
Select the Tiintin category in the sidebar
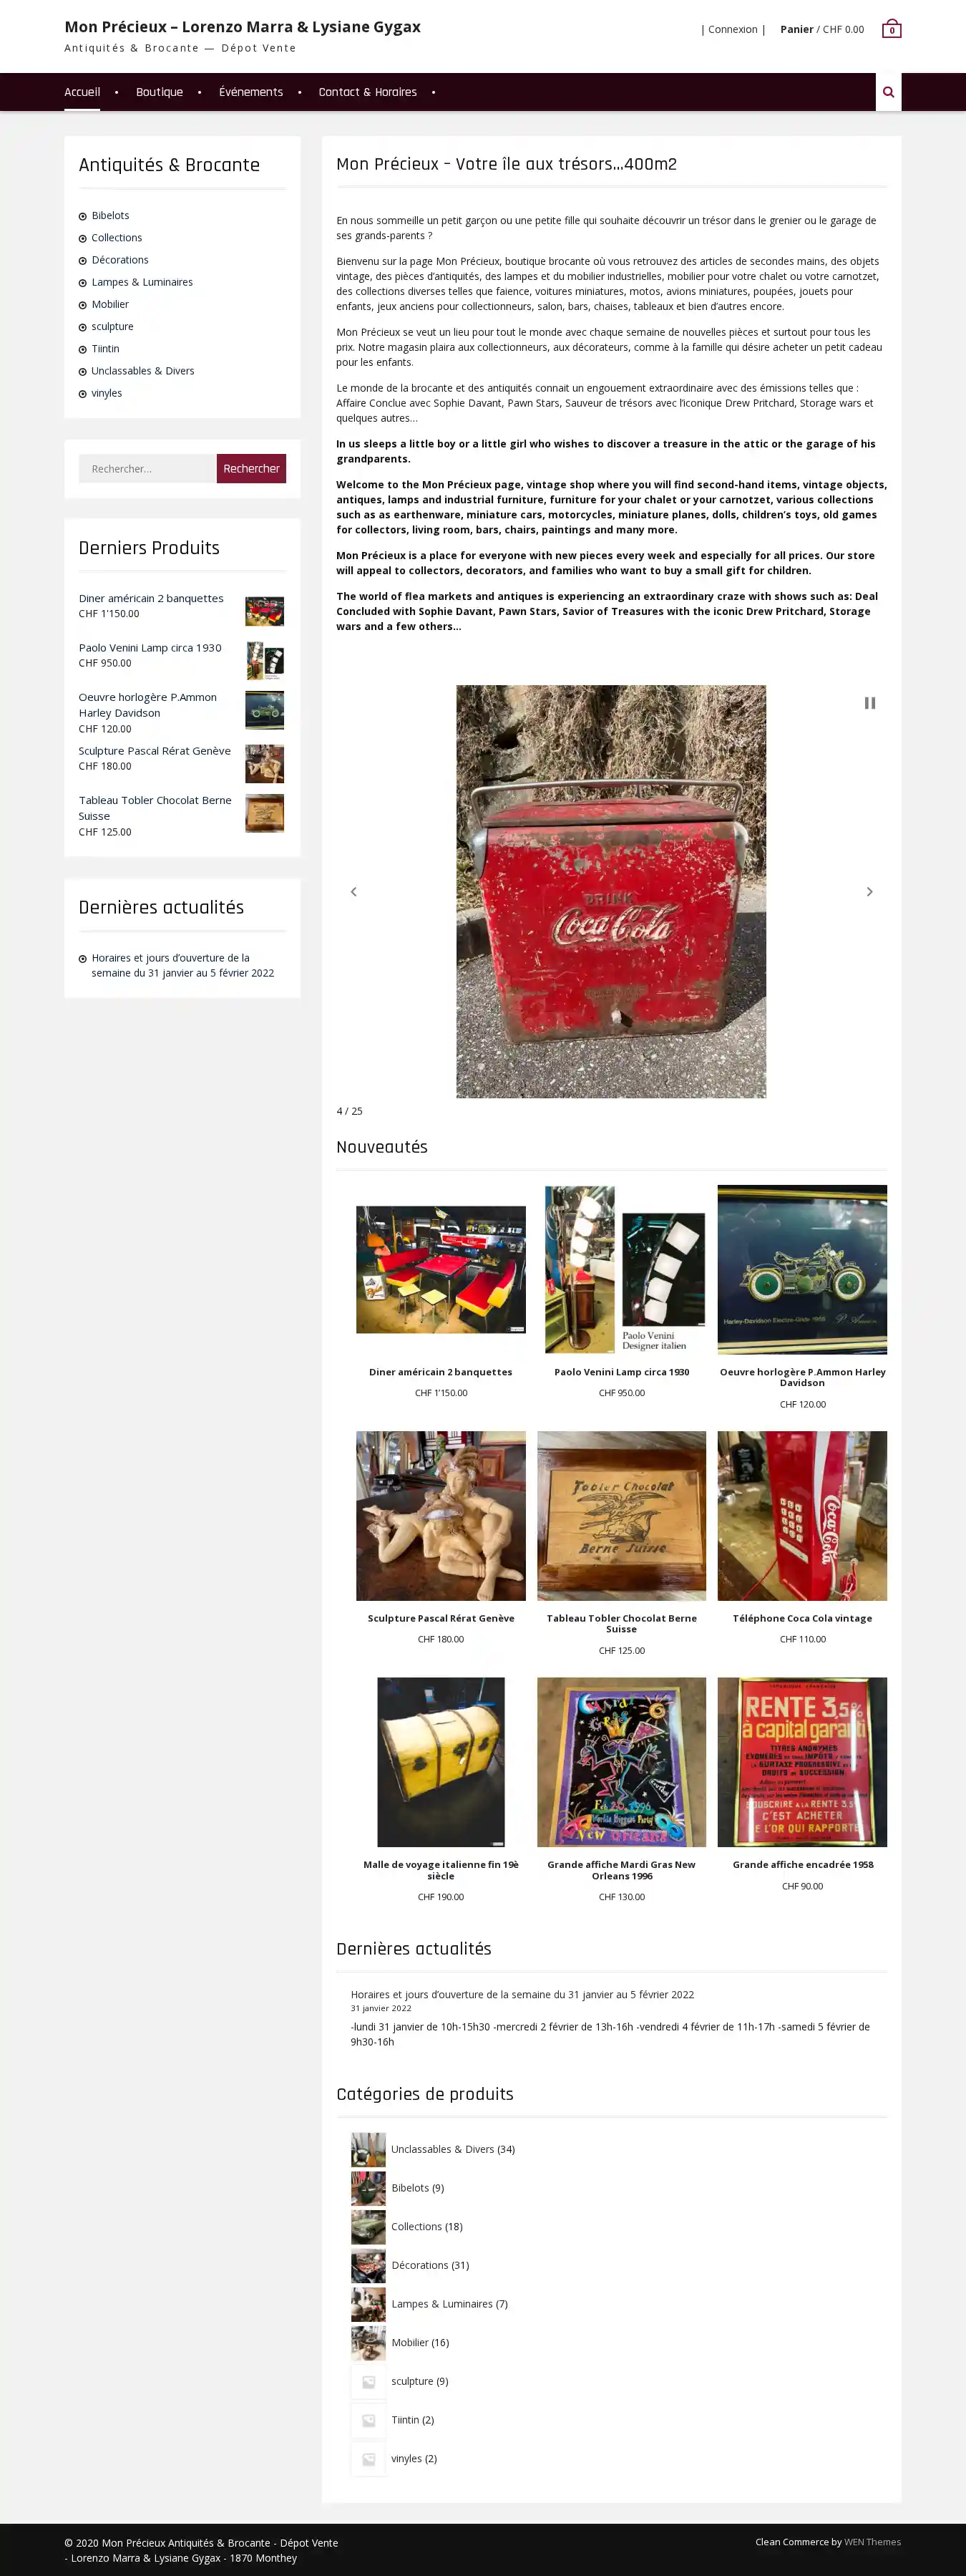105,349
